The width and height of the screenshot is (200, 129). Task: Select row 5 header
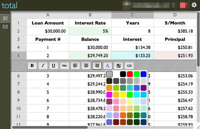pos(19,56)
